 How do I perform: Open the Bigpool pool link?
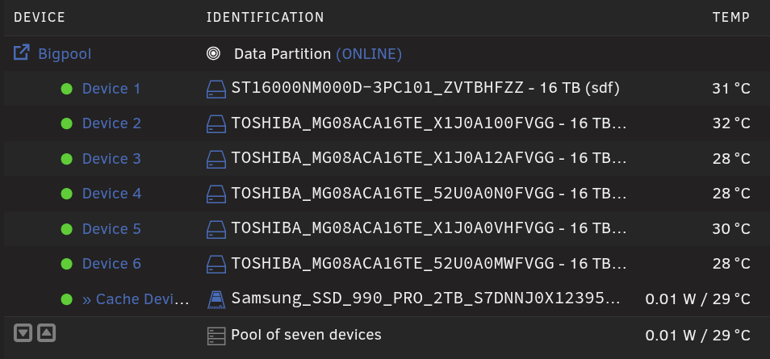(x=65, y=54)
